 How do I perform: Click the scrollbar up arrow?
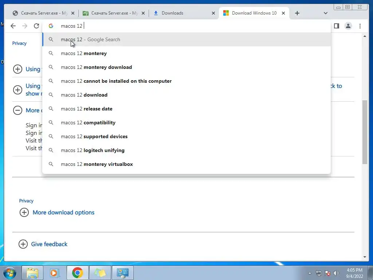click(x=365, y=36)
